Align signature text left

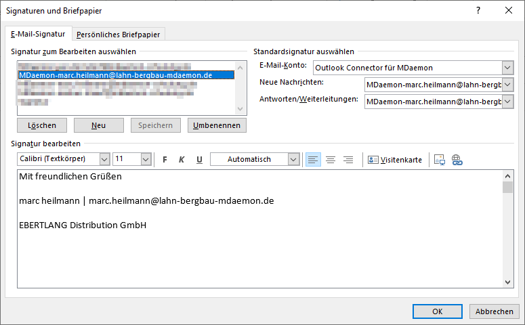(313, 160)
